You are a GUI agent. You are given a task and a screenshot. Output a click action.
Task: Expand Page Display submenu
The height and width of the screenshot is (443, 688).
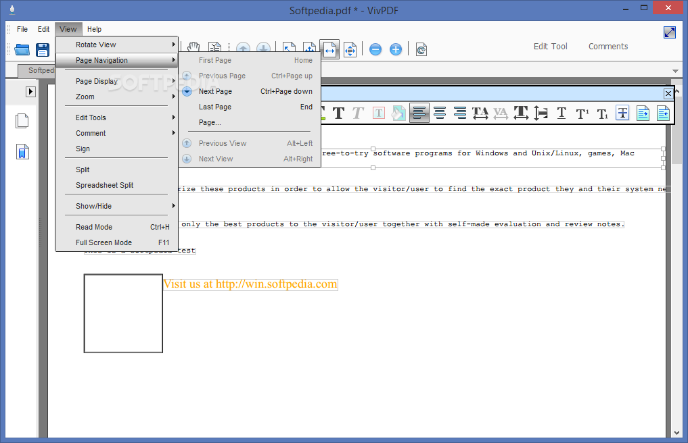pyautogui.click(x=116, y=81)
